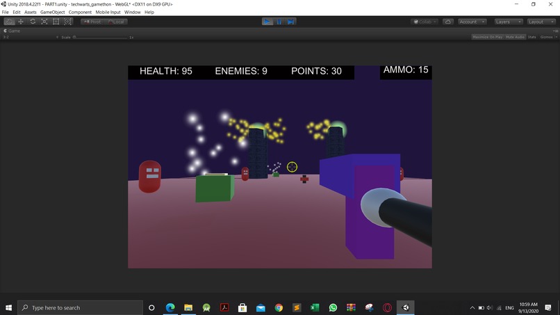Open the Mobile Input menu
The width and height of the screenshot is (560, 315).
108,12
